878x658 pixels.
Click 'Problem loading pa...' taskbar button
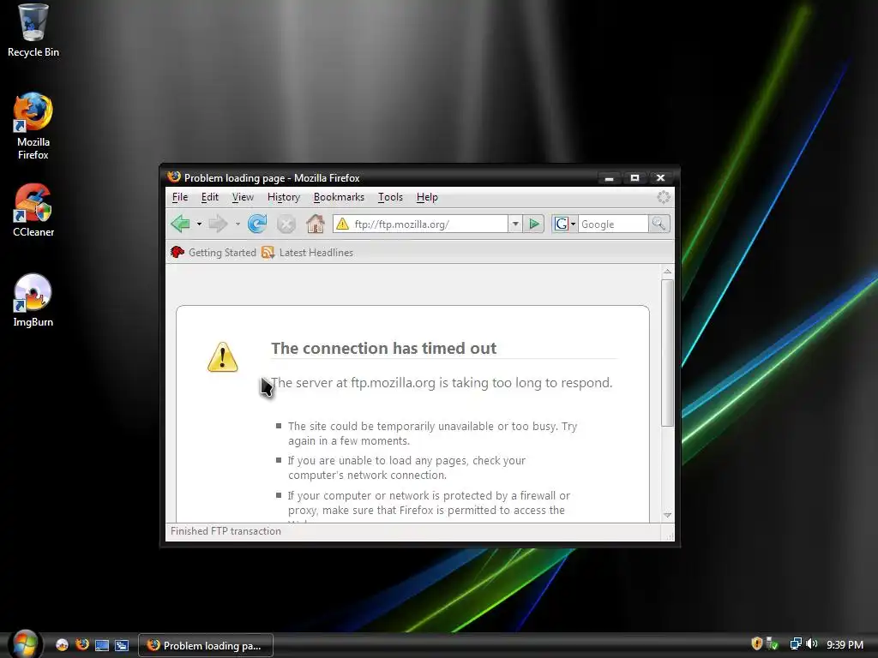(x=206, y=645)
